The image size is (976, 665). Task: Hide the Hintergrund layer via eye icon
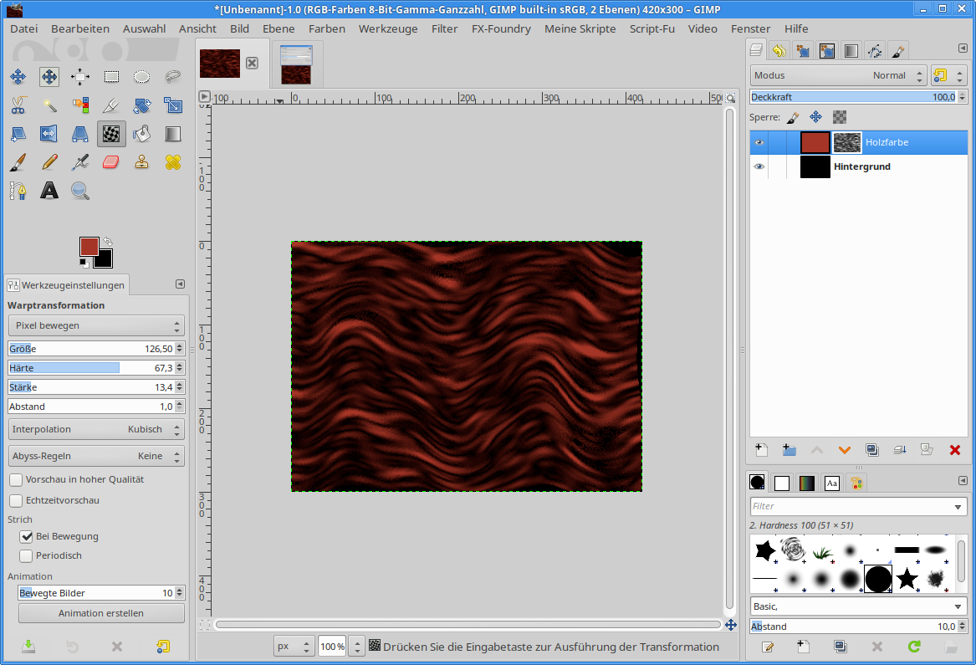pyautogui.click(x=759, y=166)
